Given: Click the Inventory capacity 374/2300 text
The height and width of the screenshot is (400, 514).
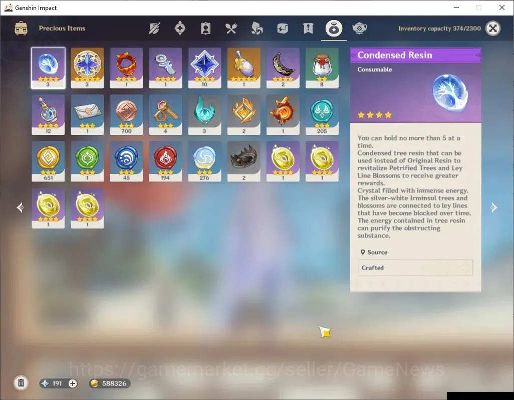Looking at the screenshot, I should 439,28.
